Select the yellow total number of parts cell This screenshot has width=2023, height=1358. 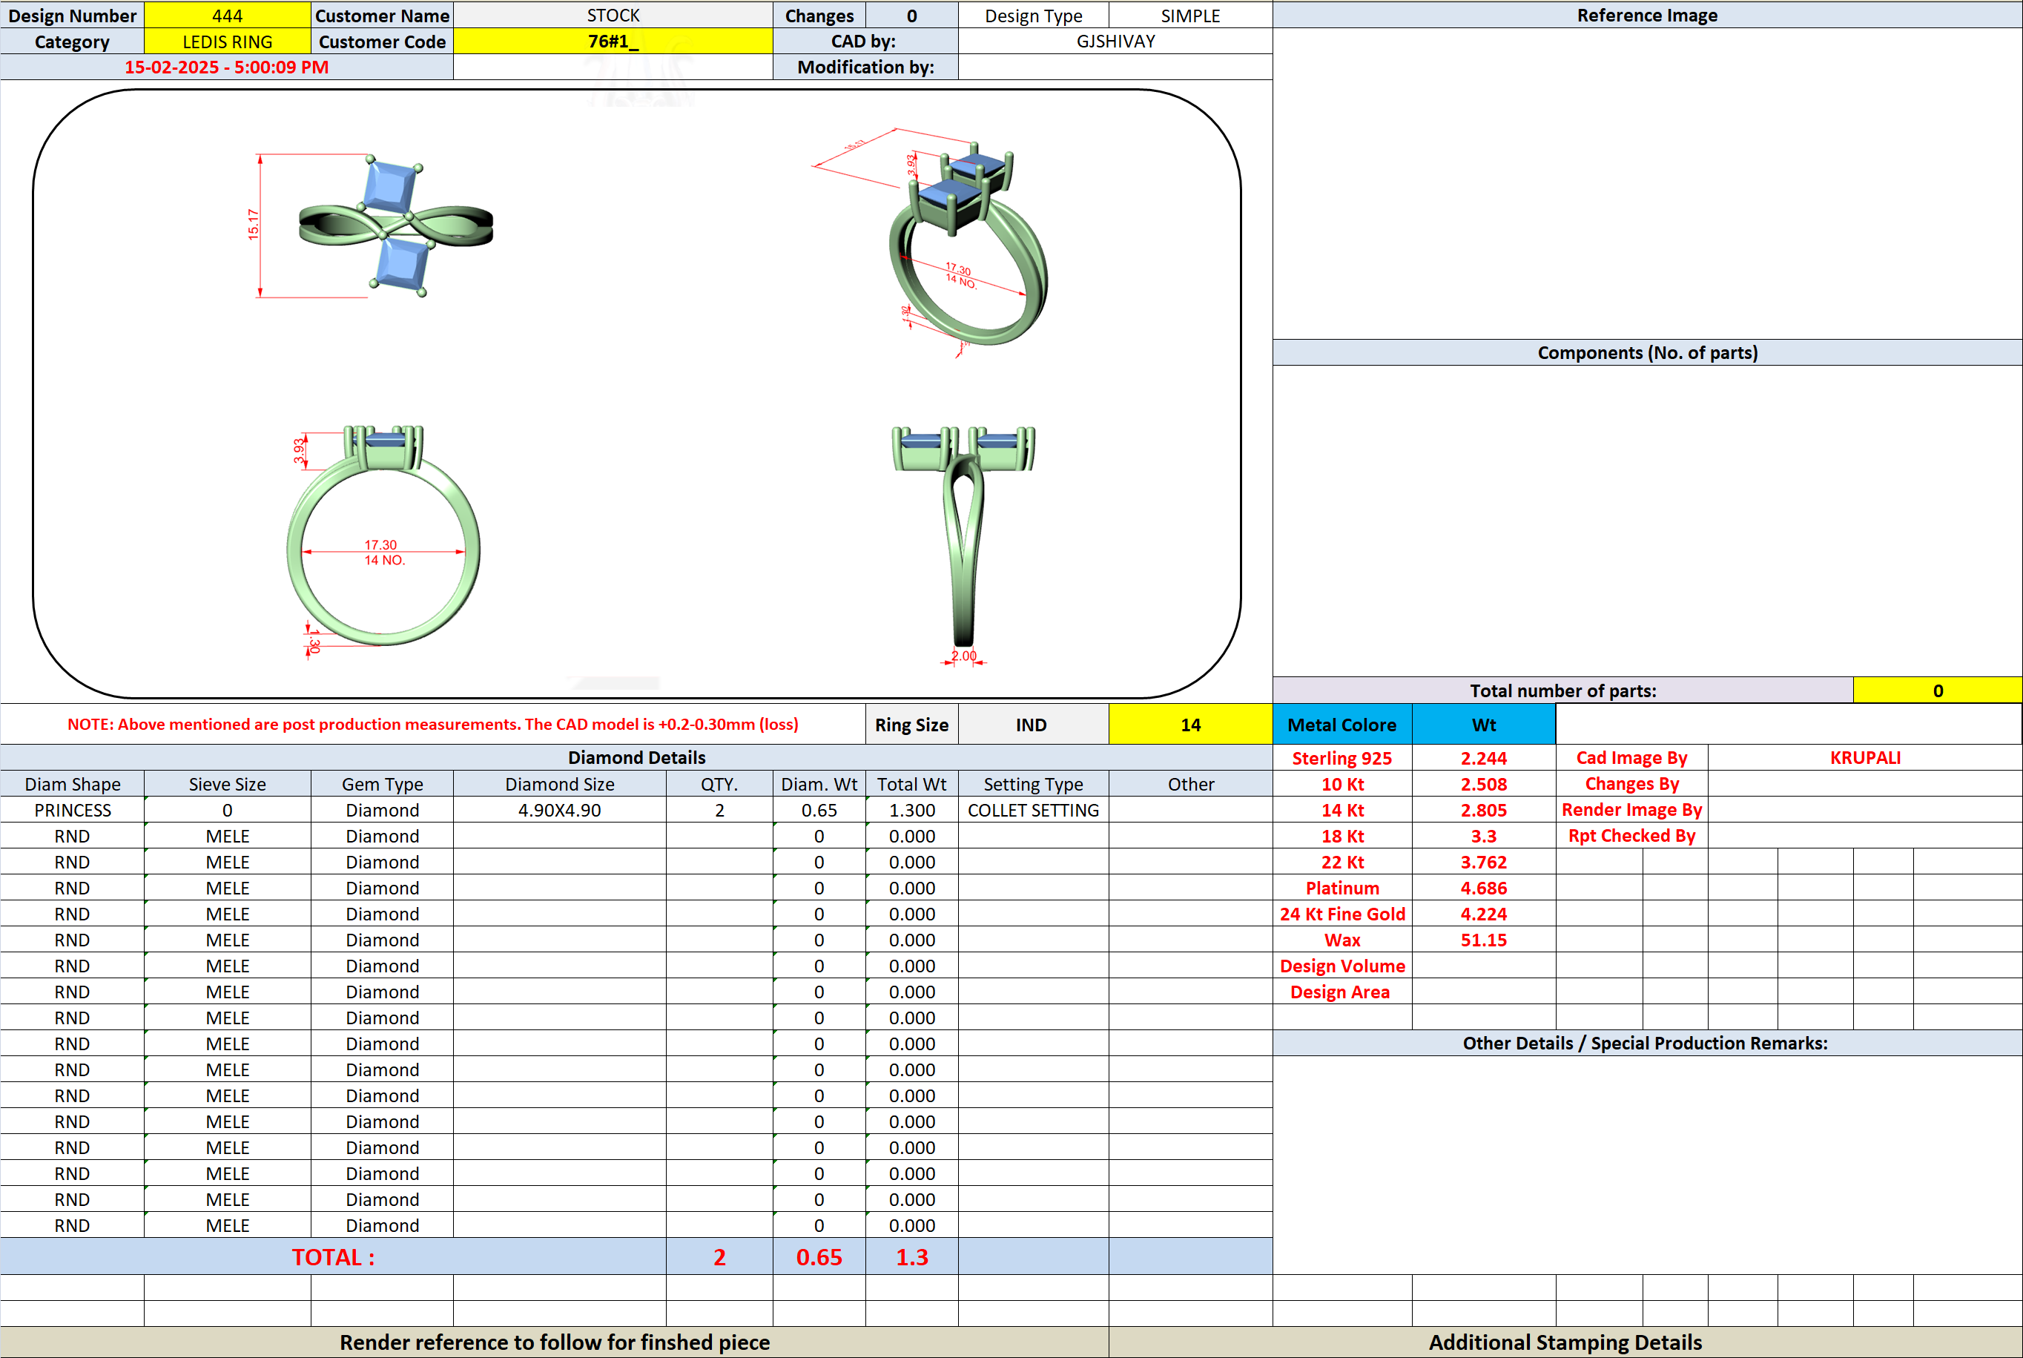(1937, 690)
